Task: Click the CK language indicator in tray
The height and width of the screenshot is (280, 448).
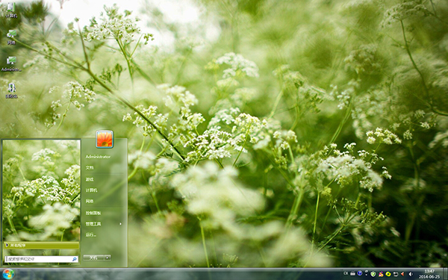Action: click(x=346, y=273)
